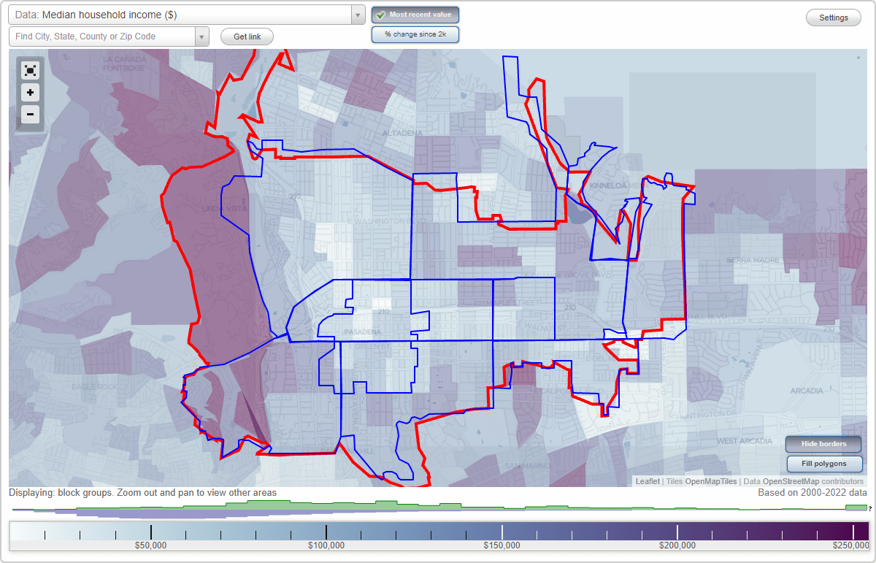Viewport: 876px width, 563px height.
Task: Click the $150,000 mark on the income color scale
Action: [x=503, y=532]
